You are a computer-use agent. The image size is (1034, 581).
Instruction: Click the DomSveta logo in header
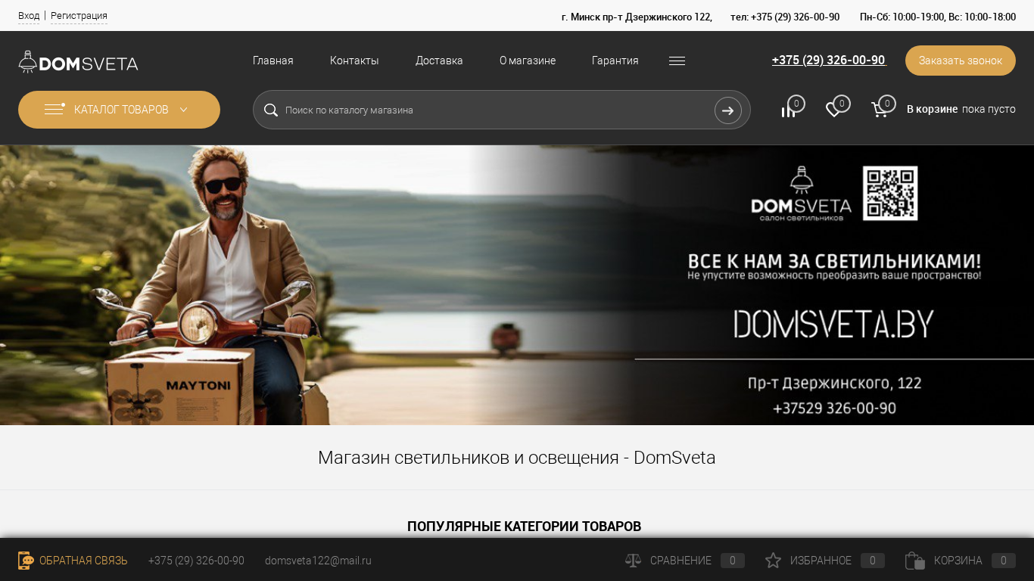click(x=78, y=61)
